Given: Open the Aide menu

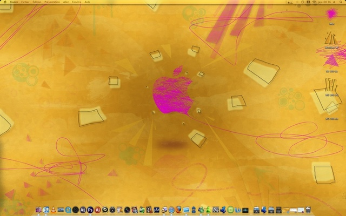Looking at the screenshot, I should (x=88, y=2).
